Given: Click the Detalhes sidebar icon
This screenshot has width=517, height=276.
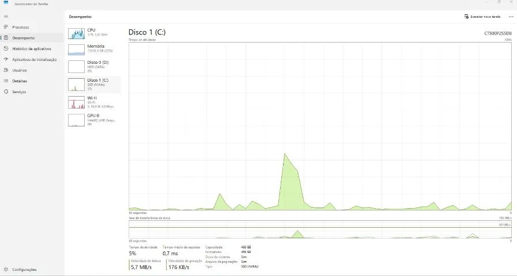Looking at the screenshot, I should pyautogui.click(x=6, y=81).
